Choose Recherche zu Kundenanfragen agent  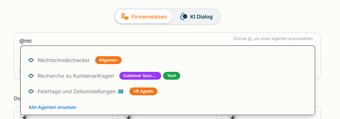76,76
